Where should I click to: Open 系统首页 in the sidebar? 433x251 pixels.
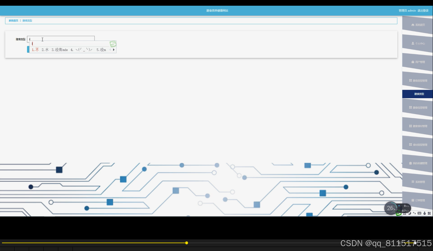[x=418, y=25]
